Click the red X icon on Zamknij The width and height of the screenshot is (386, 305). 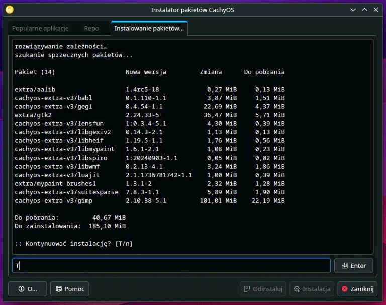pos(345,289)
